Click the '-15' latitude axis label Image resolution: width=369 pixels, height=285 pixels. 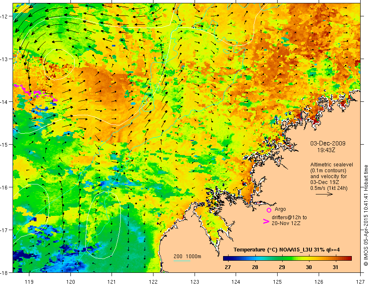(4, 144)
